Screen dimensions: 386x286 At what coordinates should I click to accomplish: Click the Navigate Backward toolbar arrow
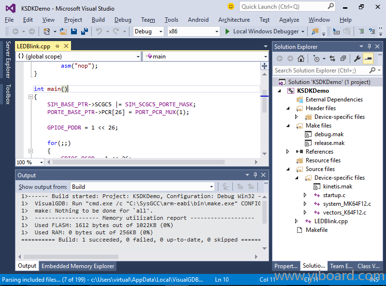15,31
